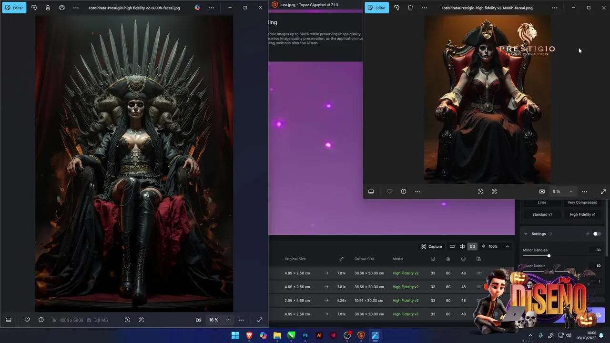Favorite the image in right Photos window
Image resolution: width=610 pixels, height=343 pixels.
390,192
